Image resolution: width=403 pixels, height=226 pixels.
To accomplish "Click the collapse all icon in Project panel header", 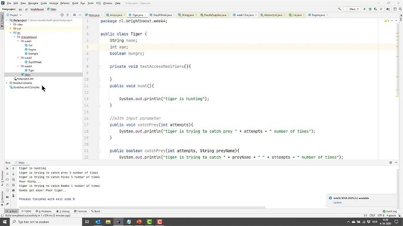I will pos(68,15).
